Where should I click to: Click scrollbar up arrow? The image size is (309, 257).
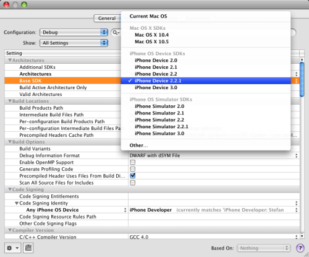[x=302, y=59]
